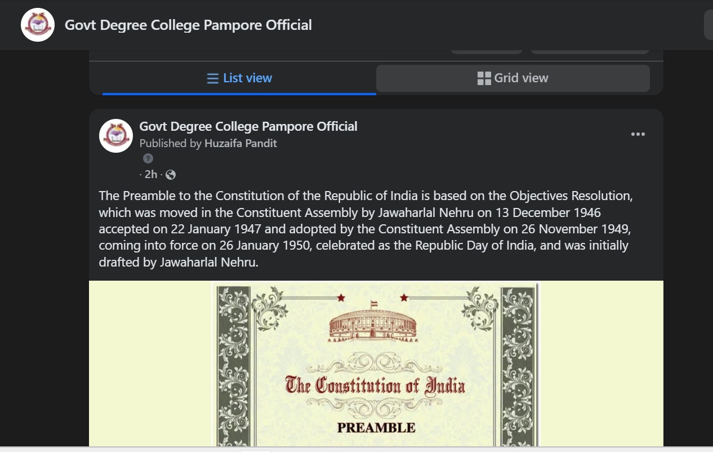Open the college page logo in header
The width and height of the screenshot is (713, 452).
pyautogui.click(x=38, y=25)
